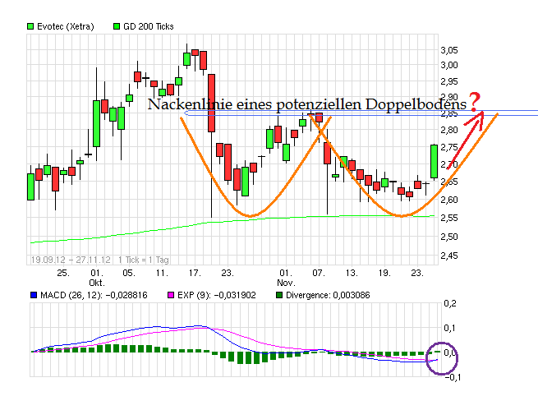Click the 2,55 price axis label
Image resolution: width=538 pixels, height=410 pixels.
point(449,218)
